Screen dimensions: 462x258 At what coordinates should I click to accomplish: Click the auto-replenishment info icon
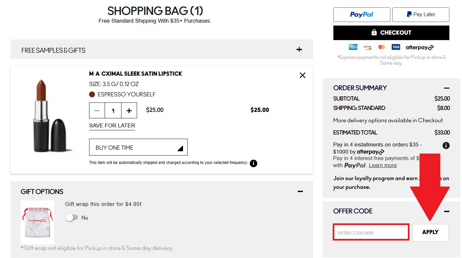point(253,163)
